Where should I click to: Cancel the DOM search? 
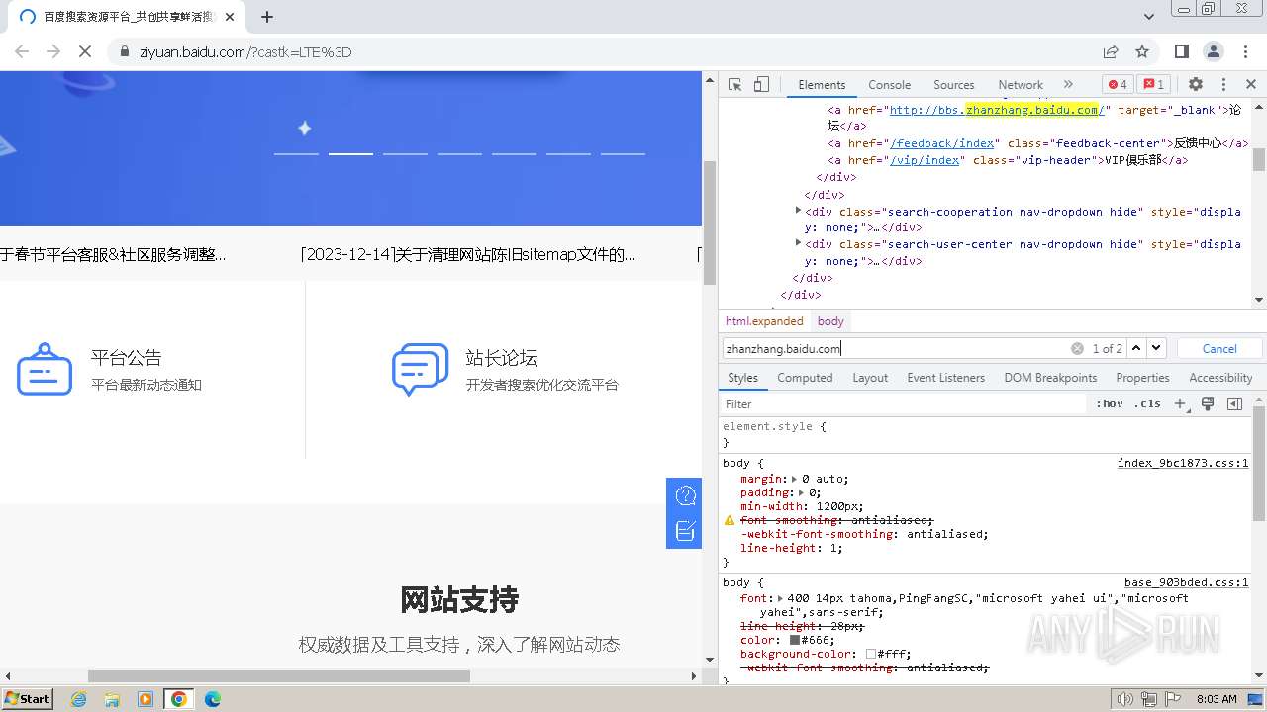point(1219,348)
